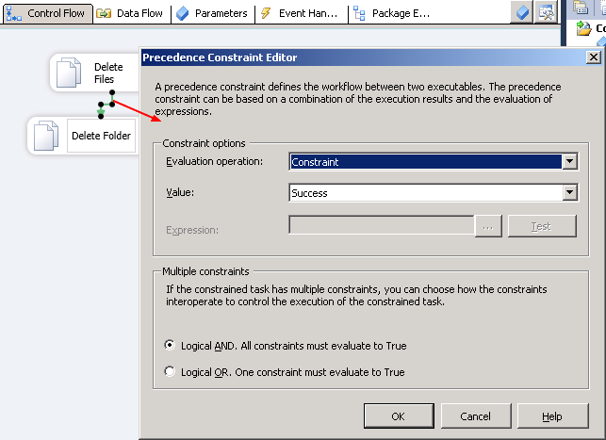This screenshot has width=606, height=440.
Task: Open the SSIS toolbox via the tools icon
Action: pyautogui.click(x=546, y=12)
